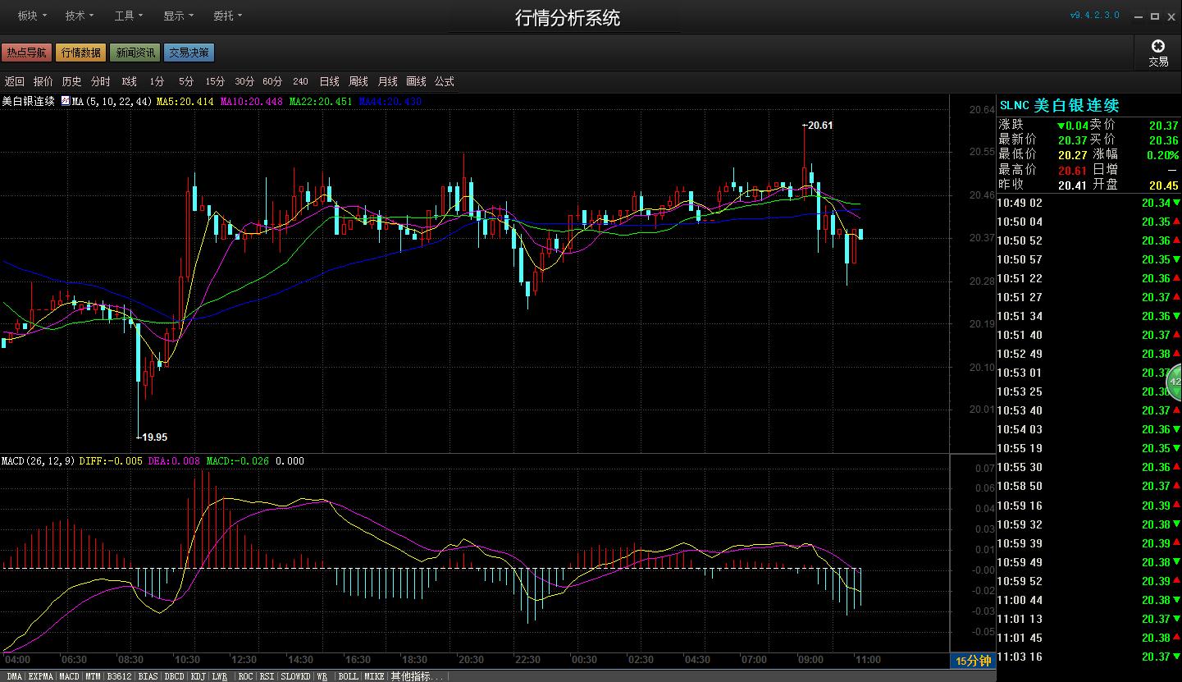1182x682 pixels.
Task: Open 其他指标 for more indicators
Action: (418, 676)
